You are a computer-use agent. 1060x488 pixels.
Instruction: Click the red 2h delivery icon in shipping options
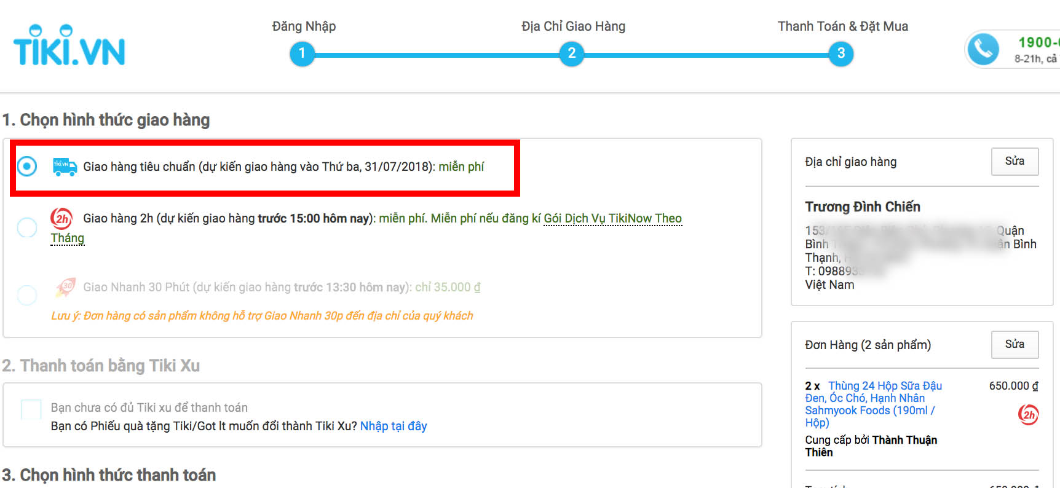coord(61,218)
